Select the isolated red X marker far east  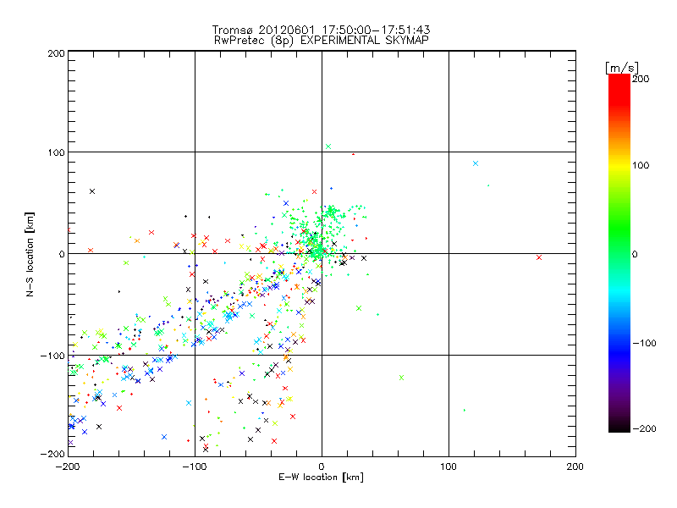pos(539,257)
